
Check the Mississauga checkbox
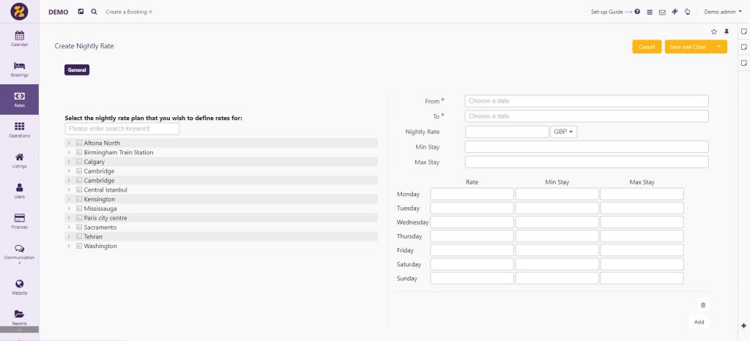click(79, 209)
